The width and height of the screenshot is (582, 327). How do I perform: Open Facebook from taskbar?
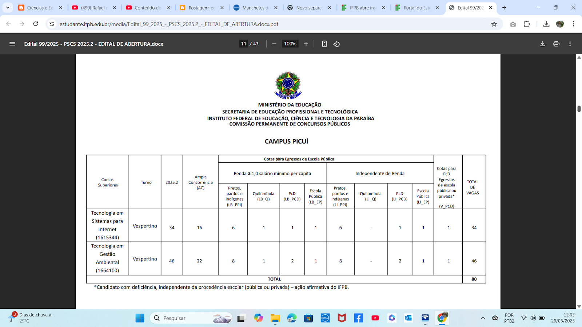click(359, 318)
